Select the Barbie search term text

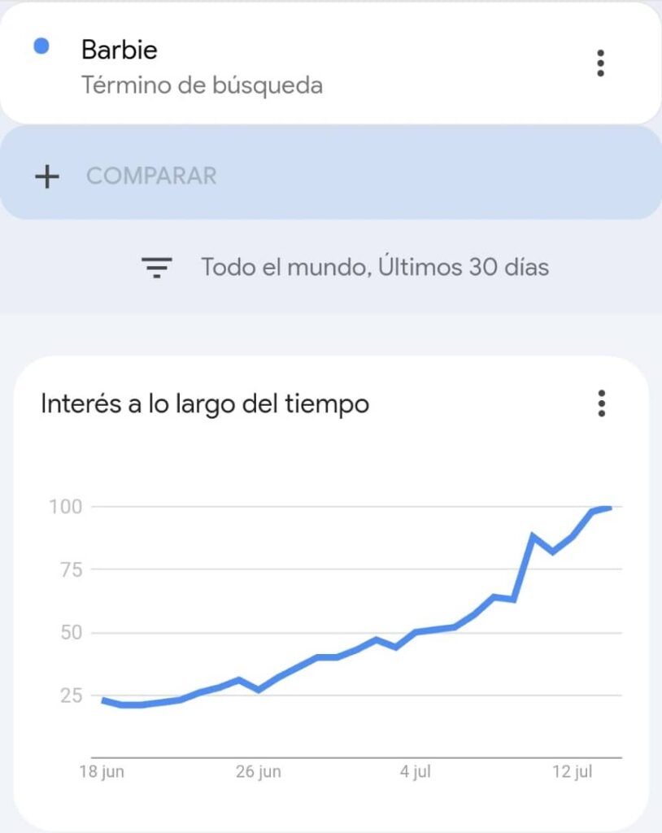coord(119,50)
